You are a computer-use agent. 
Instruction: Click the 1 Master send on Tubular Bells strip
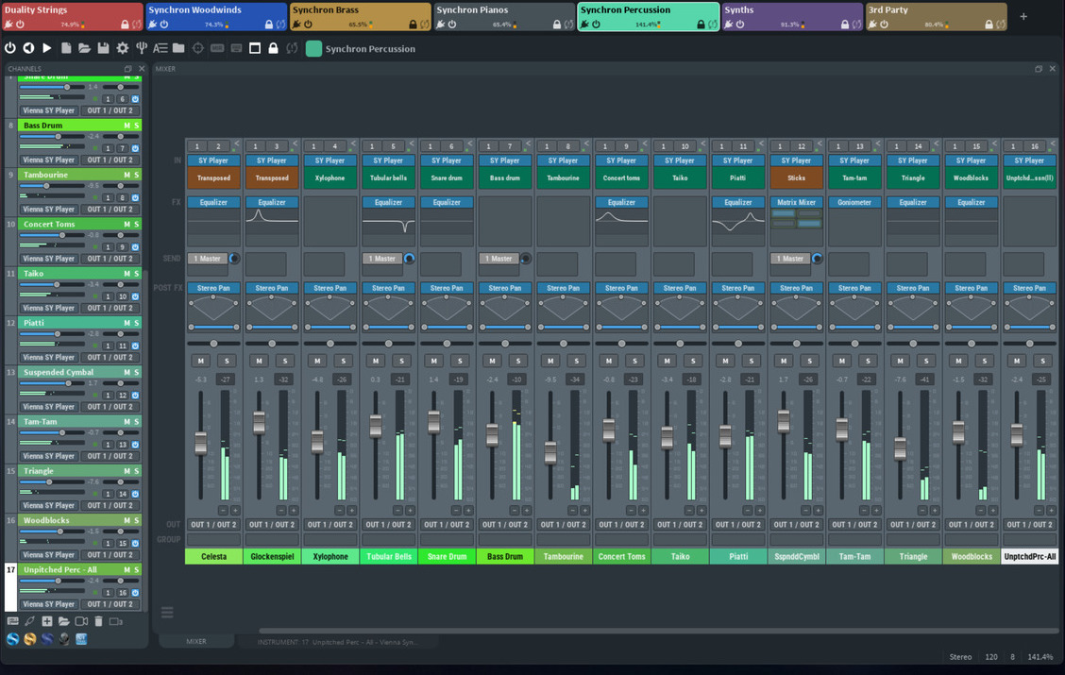382,259
